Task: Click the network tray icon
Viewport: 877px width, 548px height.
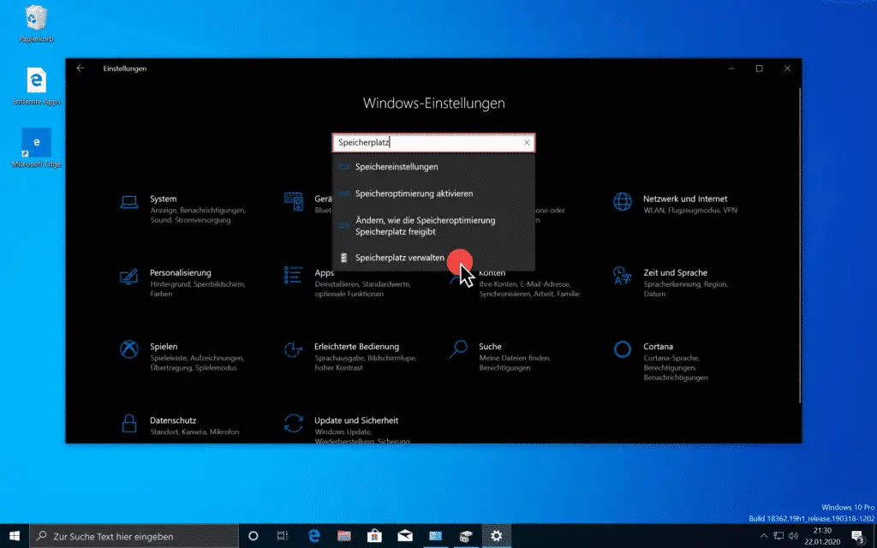Action: 779,536
